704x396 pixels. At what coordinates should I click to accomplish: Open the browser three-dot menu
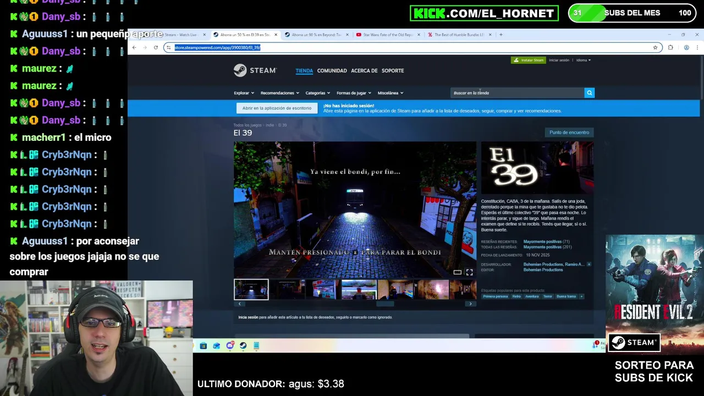(x=697, y=47)
